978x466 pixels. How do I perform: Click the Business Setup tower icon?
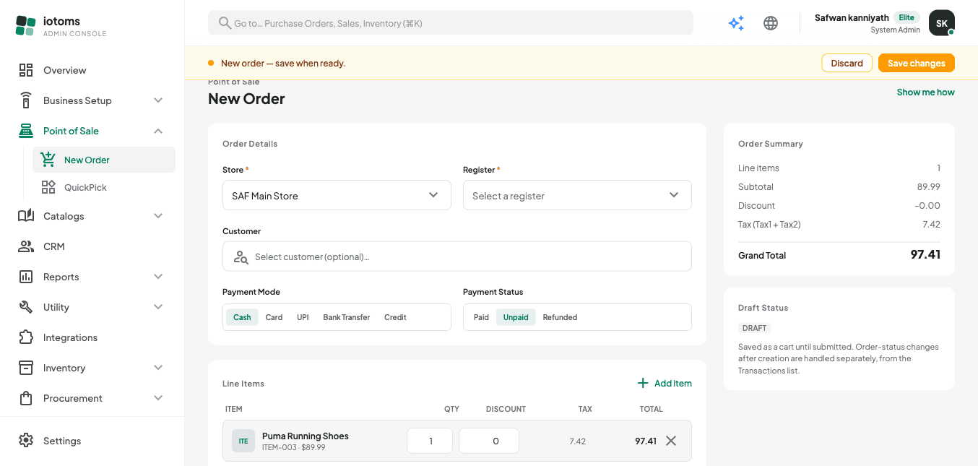pyautogui.click(x=26, y=100)
